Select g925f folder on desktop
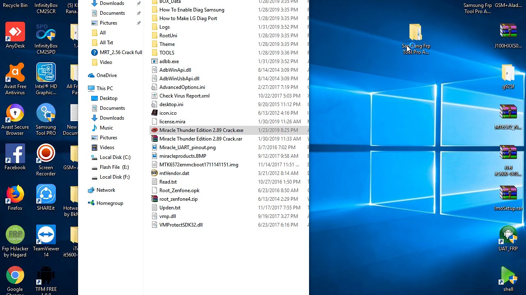This screenshot has width=526, height=295. 508,77
